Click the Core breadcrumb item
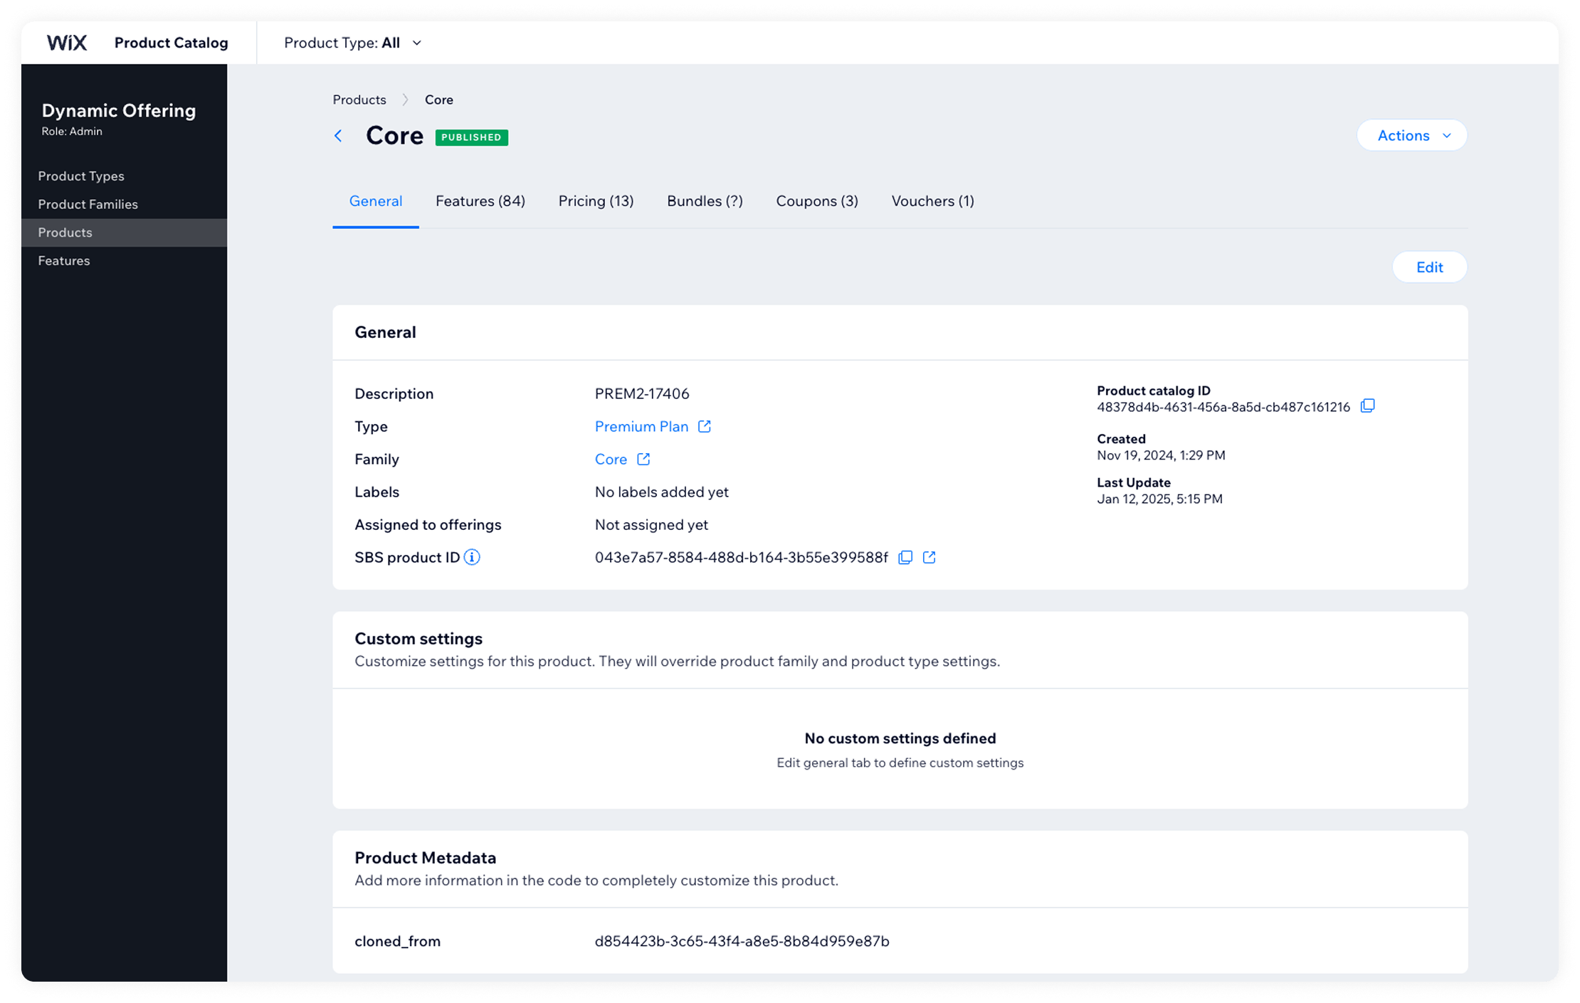The height and width of the screenshot is (1003, 1580). pos(438,100)
